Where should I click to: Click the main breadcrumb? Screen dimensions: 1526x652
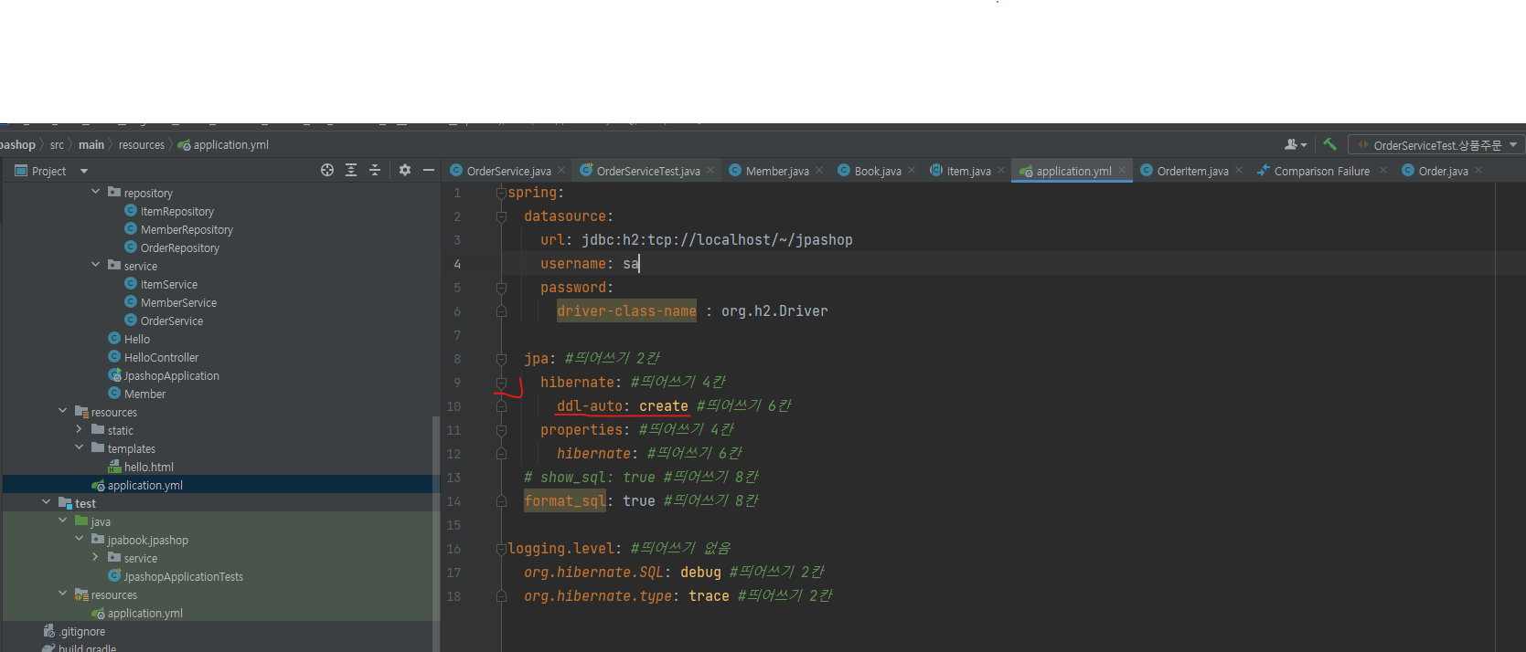point(91,144)
